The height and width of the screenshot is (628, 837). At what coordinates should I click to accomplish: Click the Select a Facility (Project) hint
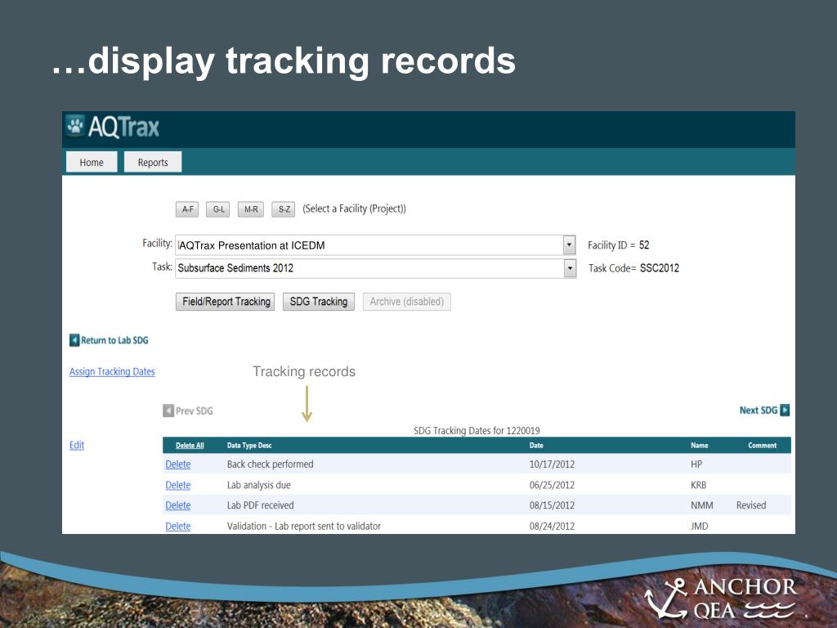pos(355,209)
